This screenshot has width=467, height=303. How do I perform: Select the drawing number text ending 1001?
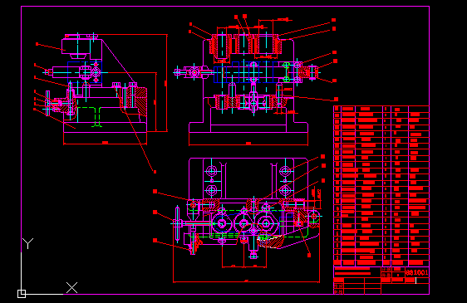[x=417, y=272]
